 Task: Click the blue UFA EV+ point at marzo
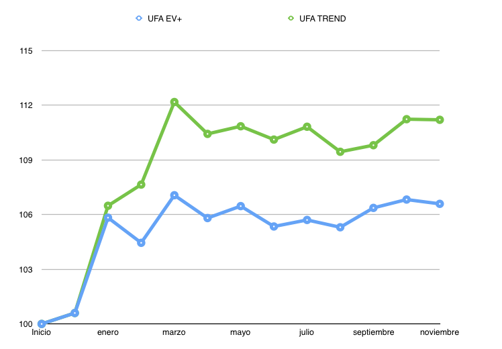(174, 195)
